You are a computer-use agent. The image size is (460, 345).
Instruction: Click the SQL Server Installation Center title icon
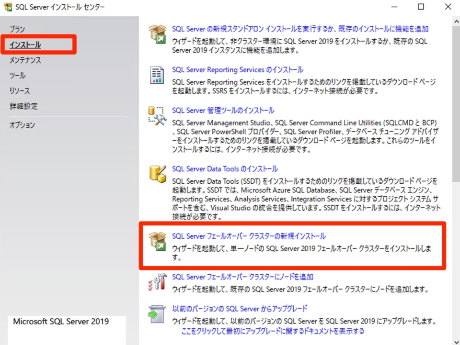(x=8, y=7)
